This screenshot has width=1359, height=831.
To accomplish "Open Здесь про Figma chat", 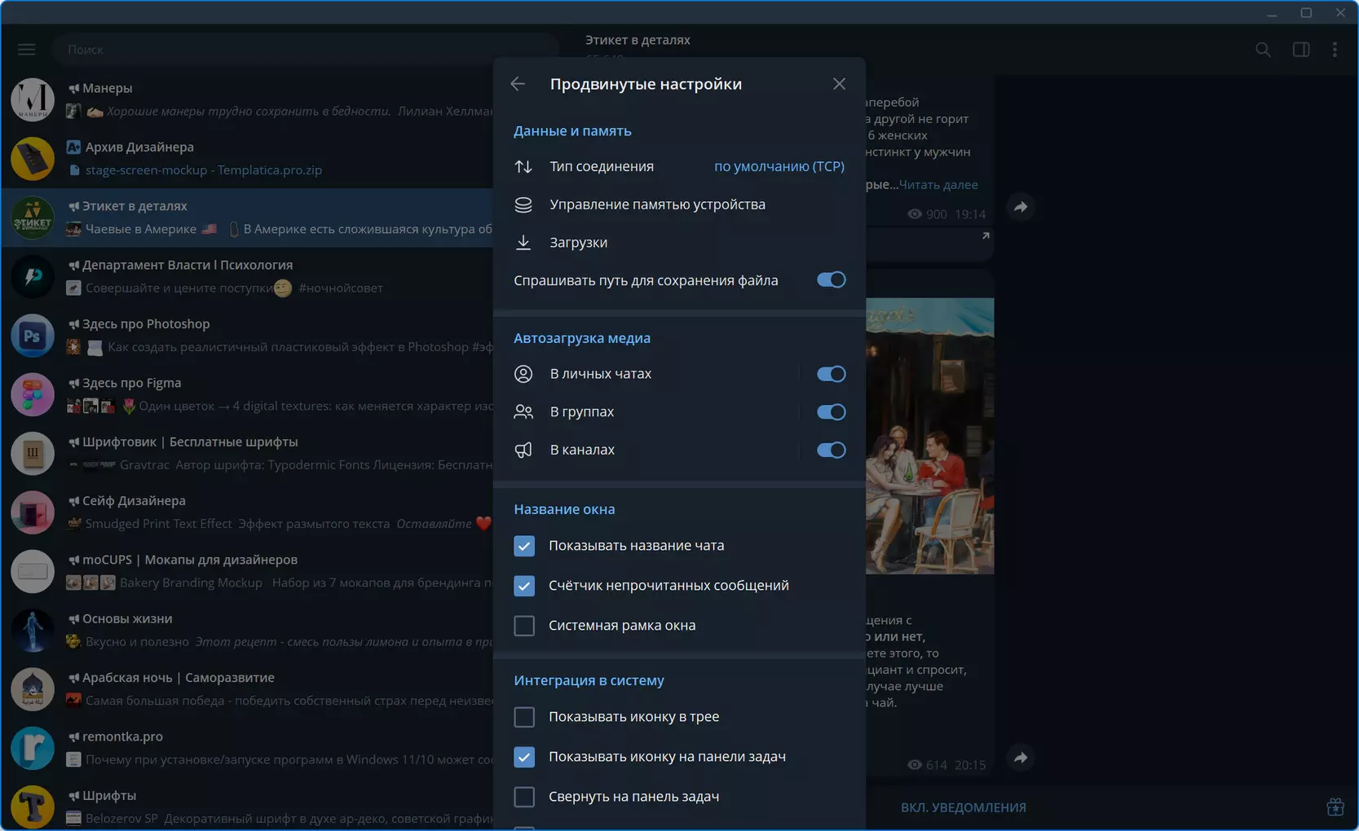I will 247,394.
